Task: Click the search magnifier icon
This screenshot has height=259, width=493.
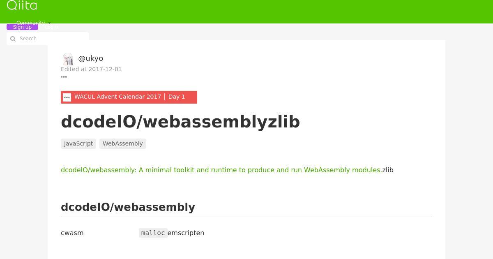Action: [x=13, y=39]
